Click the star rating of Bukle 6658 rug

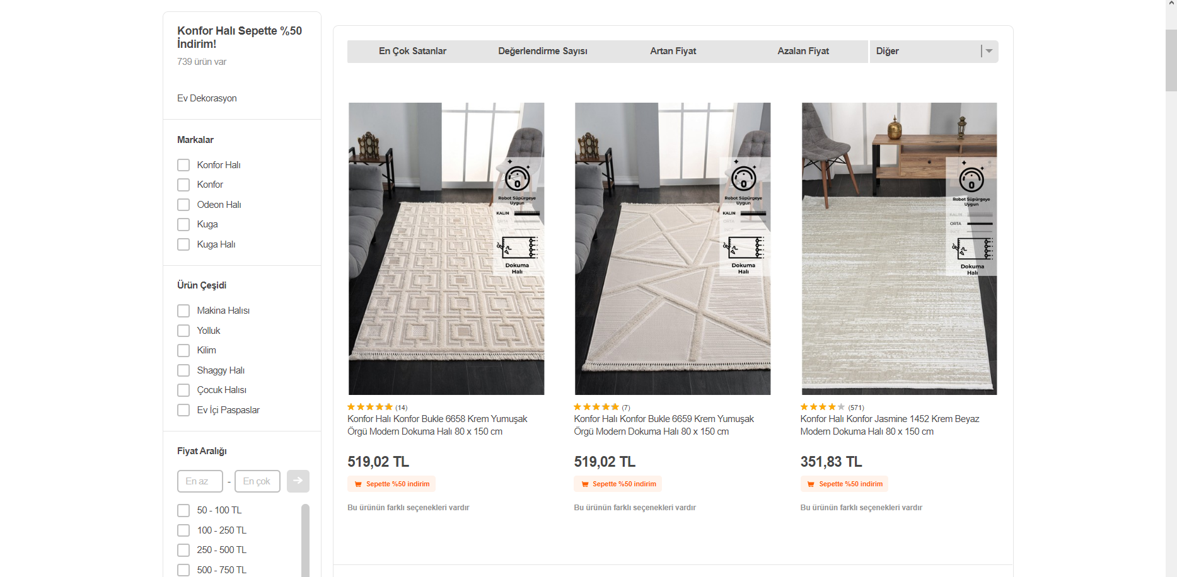370,407
